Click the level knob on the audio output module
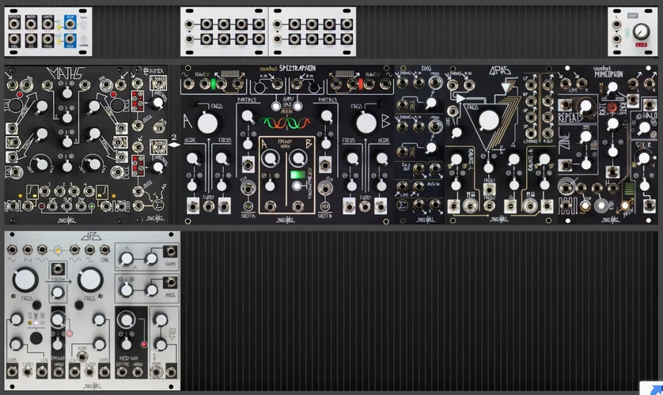This screenshot has width=663, height=395. point(641,32)
